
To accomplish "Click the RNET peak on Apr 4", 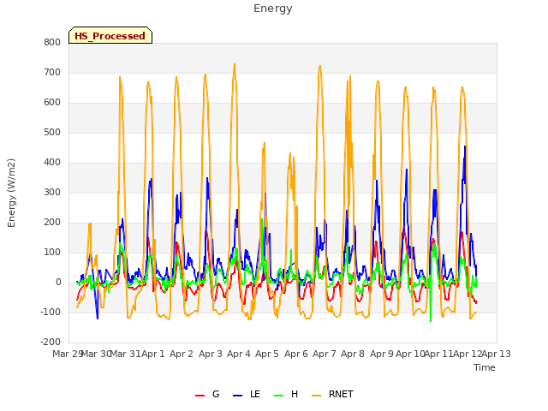I will [x=235, y=64].
